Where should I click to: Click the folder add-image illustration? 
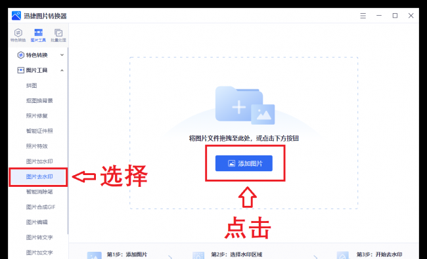point(245,105)
